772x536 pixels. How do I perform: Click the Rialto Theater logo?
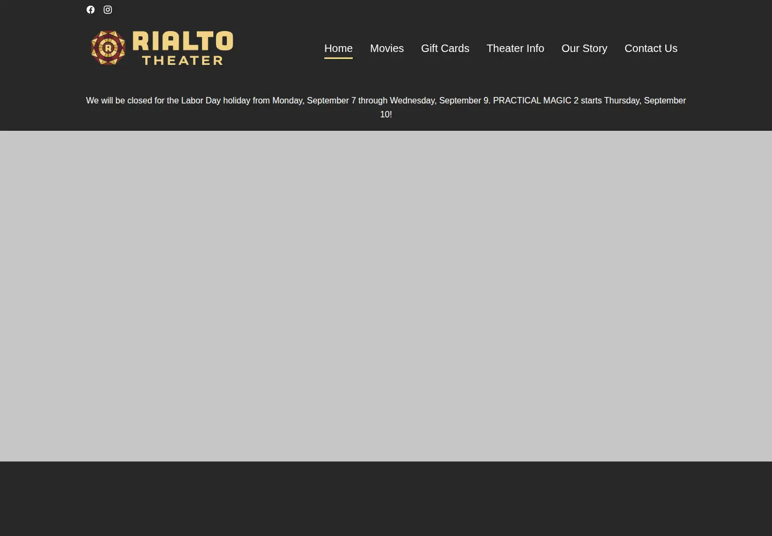click(x=161, y=48)
